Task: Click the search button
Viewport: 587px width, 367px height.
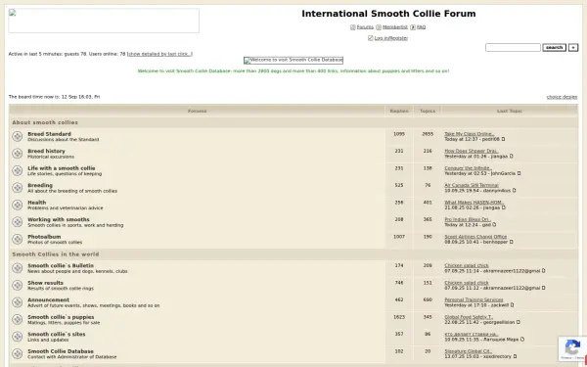Action: (x=554, y=48)
